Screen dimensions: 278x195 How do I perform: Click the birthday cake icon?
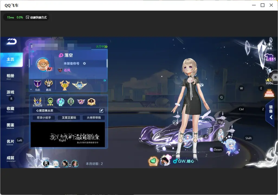click(x=269, y=93)
